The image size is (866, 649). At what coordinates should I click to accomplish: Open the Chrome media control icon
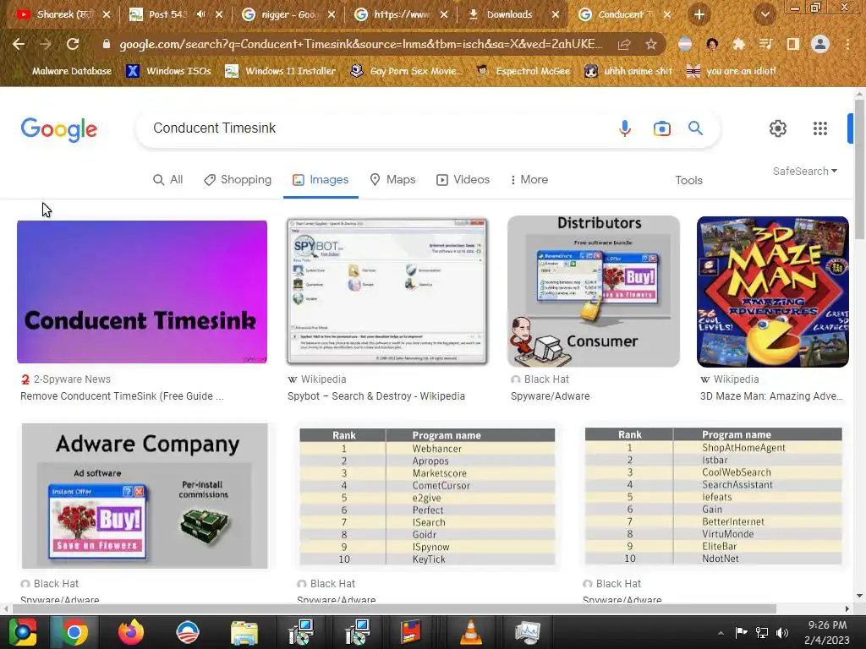pyautogui.click(x=765, y=44)
